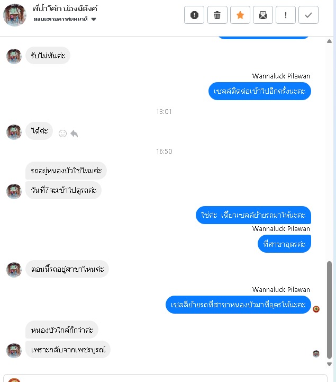The width and height of the screenshot is (336, 382).
Task: Click the customer's avatar beside the 'รับไม่ทันค่ะ' message
Action: point(14,56)
